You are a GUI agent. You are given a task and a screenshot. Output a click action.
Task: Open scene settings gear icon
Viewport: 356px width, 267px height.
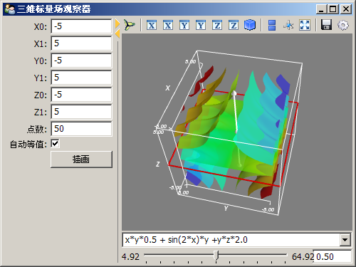pos(343,25)
